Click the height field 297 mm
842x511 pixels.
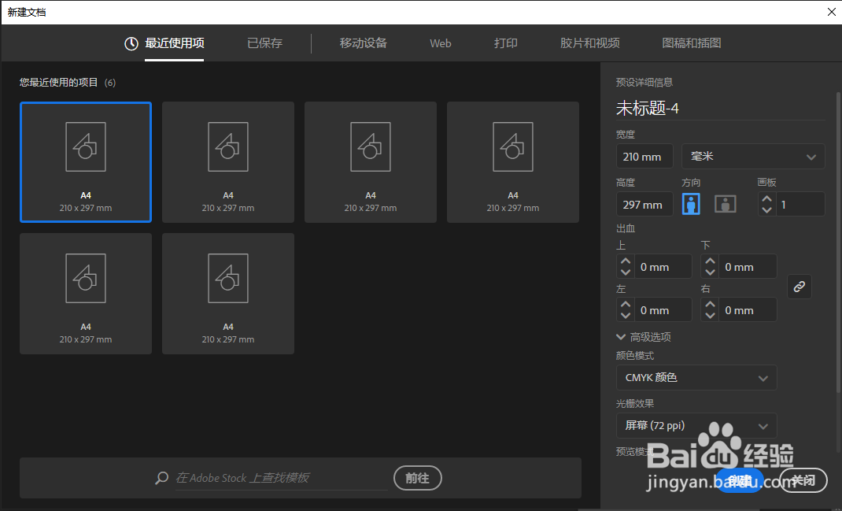coord(644,204)
